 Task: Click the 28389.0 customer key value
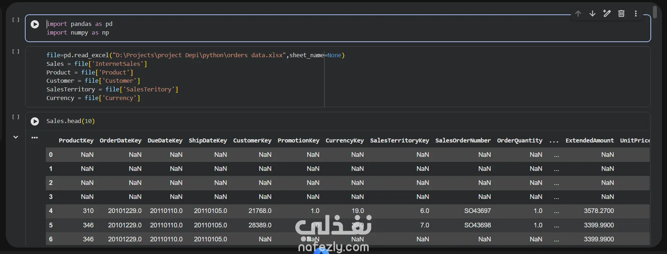coord(260,225)
